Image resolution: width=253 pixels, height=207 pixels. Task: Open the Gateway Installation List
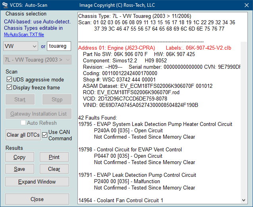39,114
